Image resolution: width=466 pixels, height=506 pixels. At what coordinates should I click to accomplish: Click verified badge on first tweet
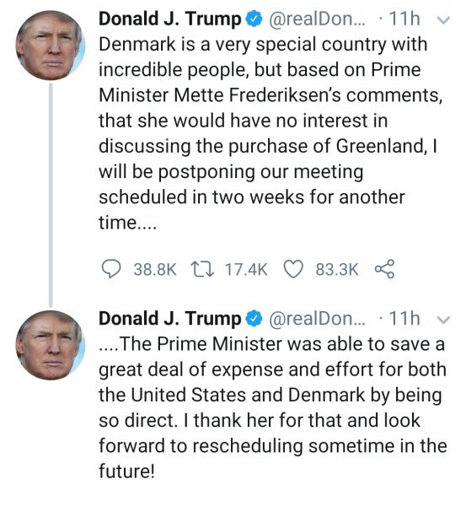point(254,19)
